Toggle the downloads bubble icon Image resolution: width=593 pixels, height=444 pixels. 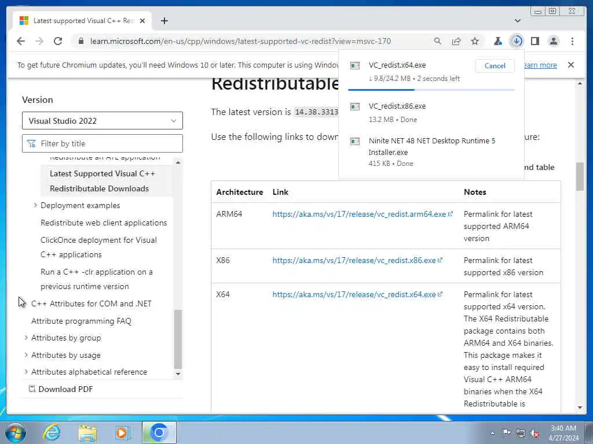click(x=517, y=41)
